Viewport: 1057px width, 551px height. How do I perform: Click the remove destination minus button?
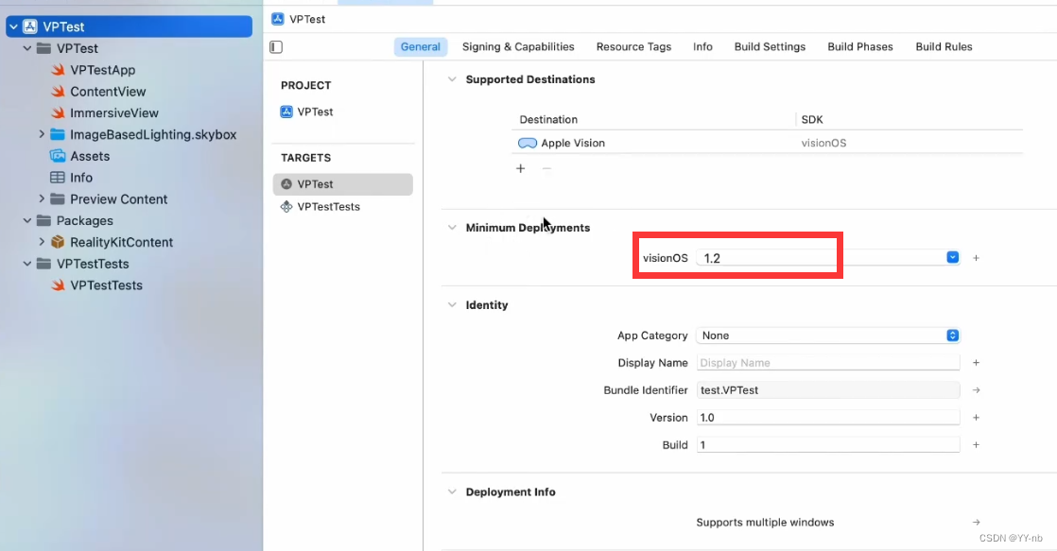546,168
